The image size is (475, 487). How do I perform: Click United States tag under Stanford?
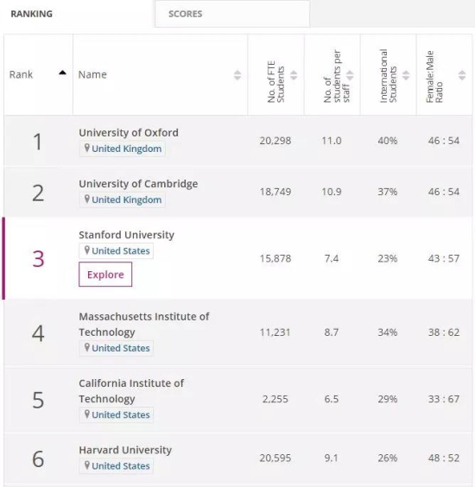tap(117, 251)
